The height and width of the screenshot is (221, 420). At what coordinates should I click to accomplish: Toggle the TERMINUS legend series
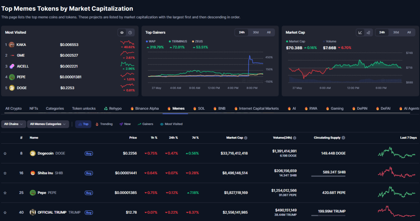pyautogui.click(x=178, y=41)
